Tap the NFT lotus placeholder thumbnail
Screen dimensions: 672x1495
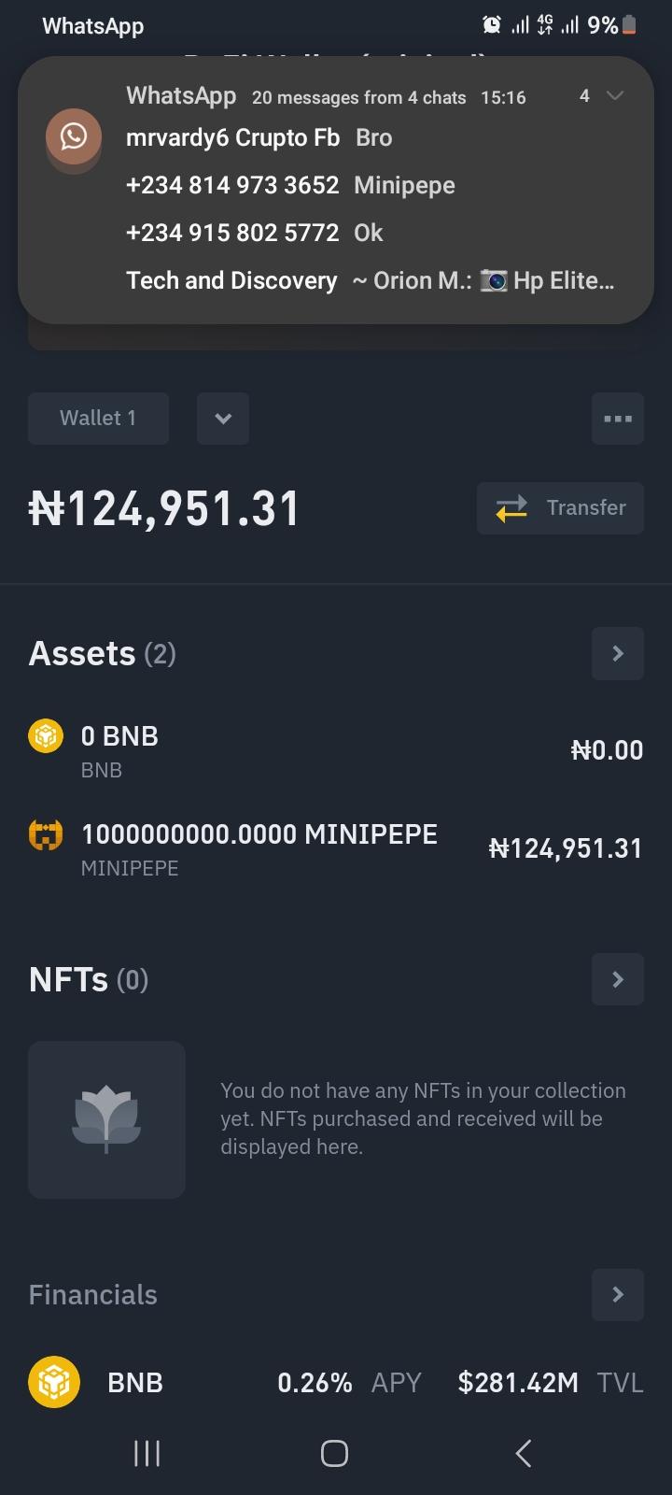point(106,1119)
